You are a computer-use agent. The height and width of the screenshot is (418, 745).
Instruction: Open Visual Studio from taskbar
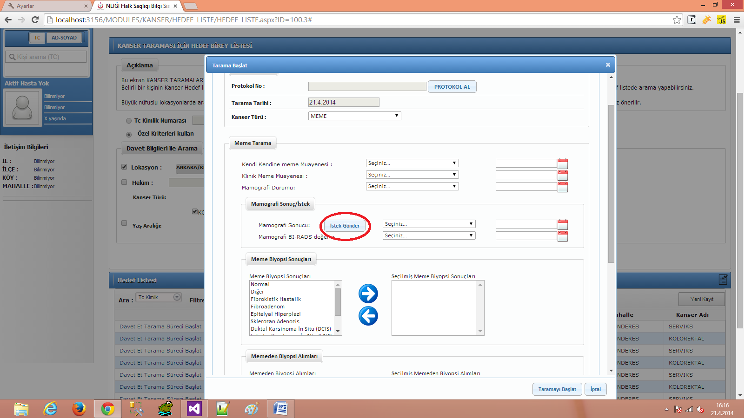click(x=194, y=409)
